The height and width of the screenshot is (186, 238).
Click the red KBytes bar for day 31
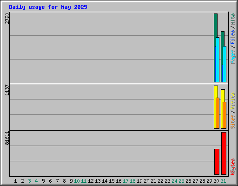224,153
